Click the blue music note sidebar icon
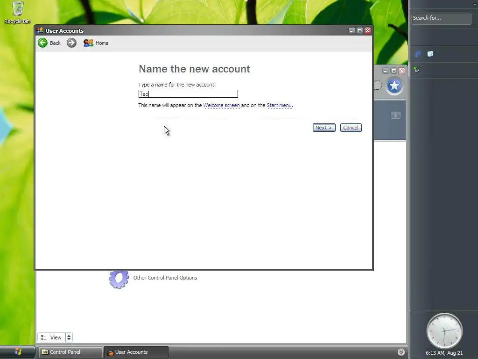478x359 pixels. tap(418, 54)
